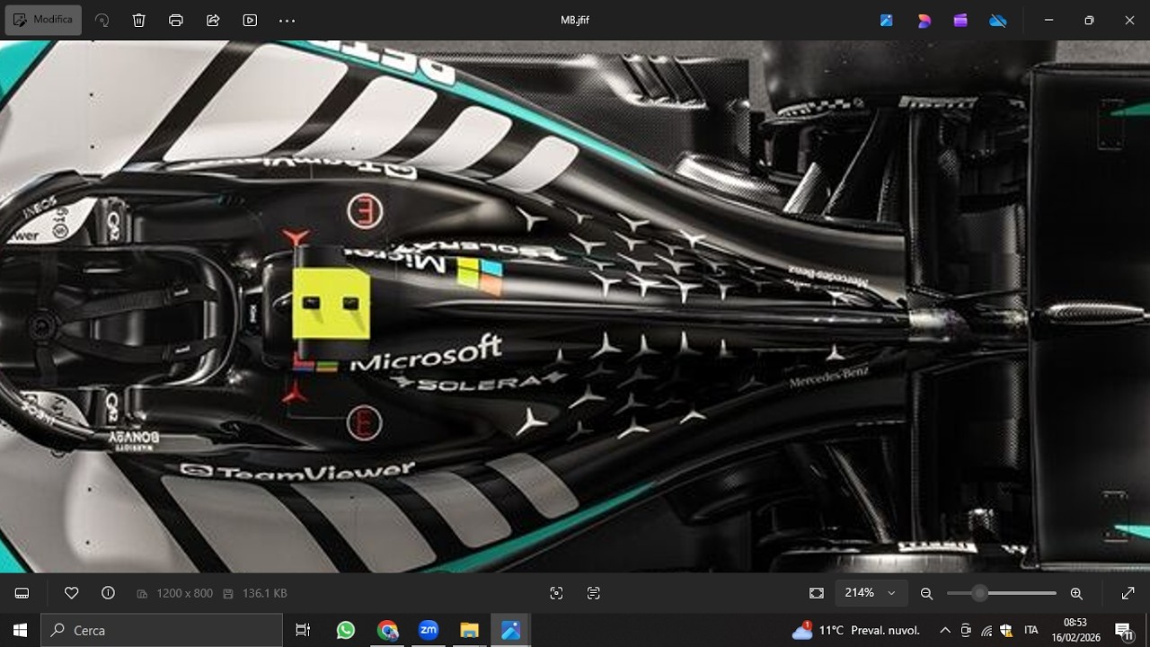Open Google Chrome from the taskbar

387,630
